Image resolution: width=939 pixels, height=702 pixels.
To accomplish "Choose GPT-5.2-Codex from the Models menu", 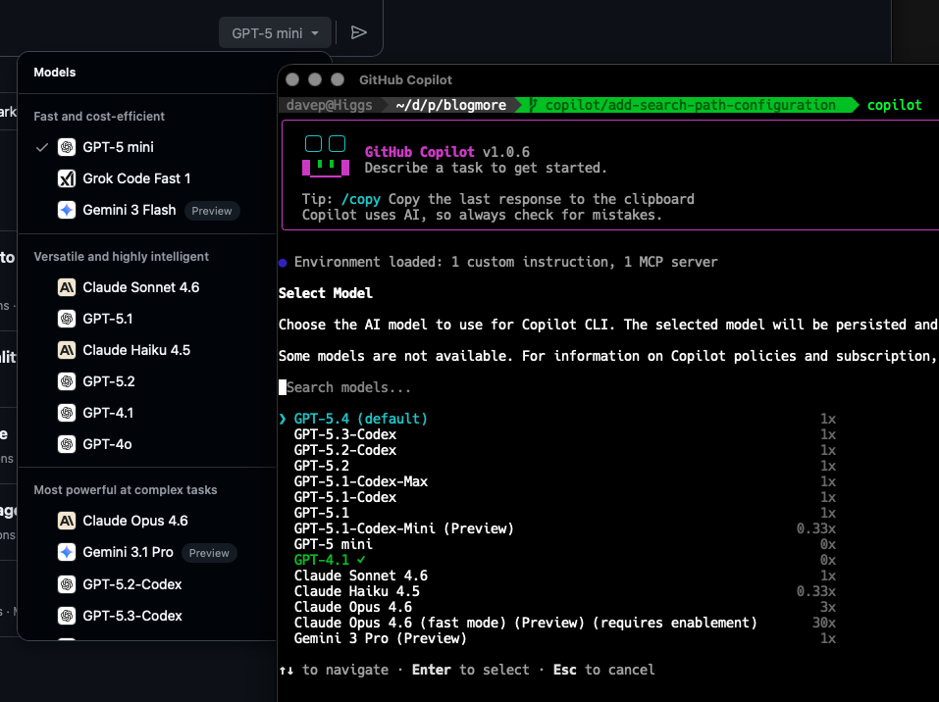I will pyautogui.click(x=132, y=584).
